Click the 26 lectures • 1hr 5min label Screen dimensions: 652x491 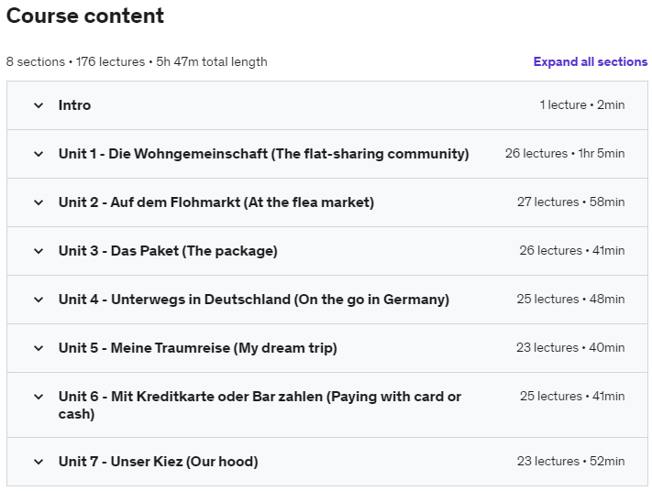(565, 153)
